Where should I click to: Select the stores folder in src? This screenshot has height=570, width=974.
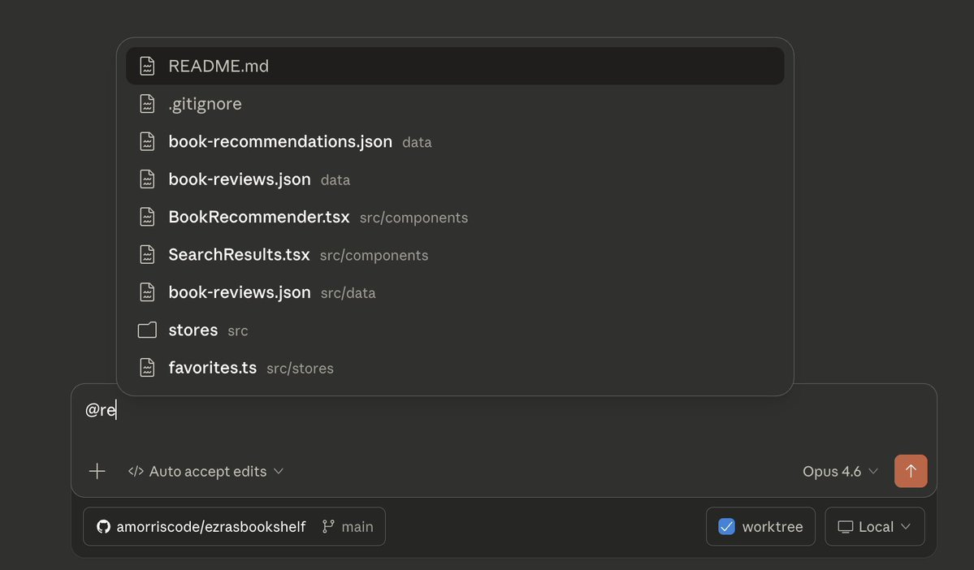(455, 330)
